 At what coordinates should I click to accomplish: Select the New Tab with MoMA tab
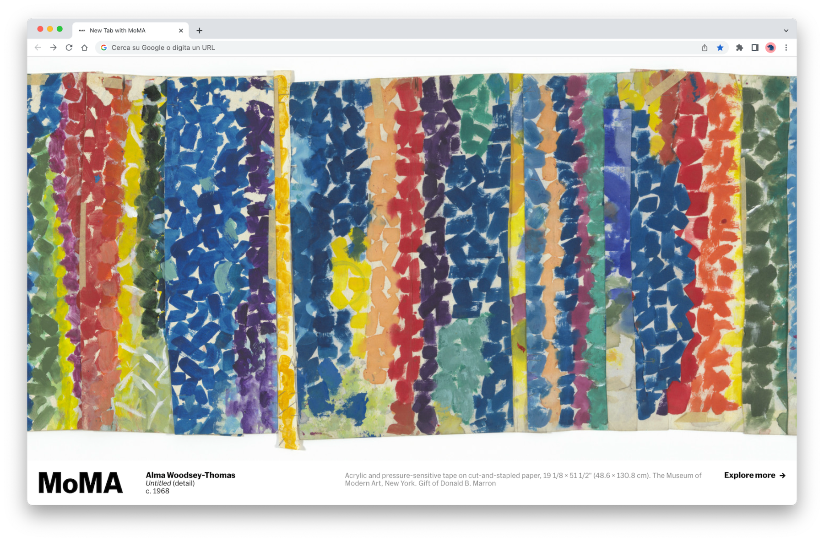131,31
